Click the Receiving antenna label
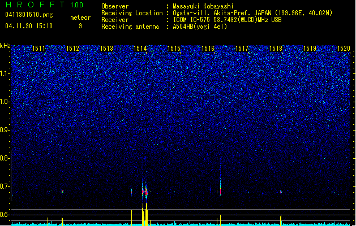This screenshot has height=226, width=356. pos(130,27)
